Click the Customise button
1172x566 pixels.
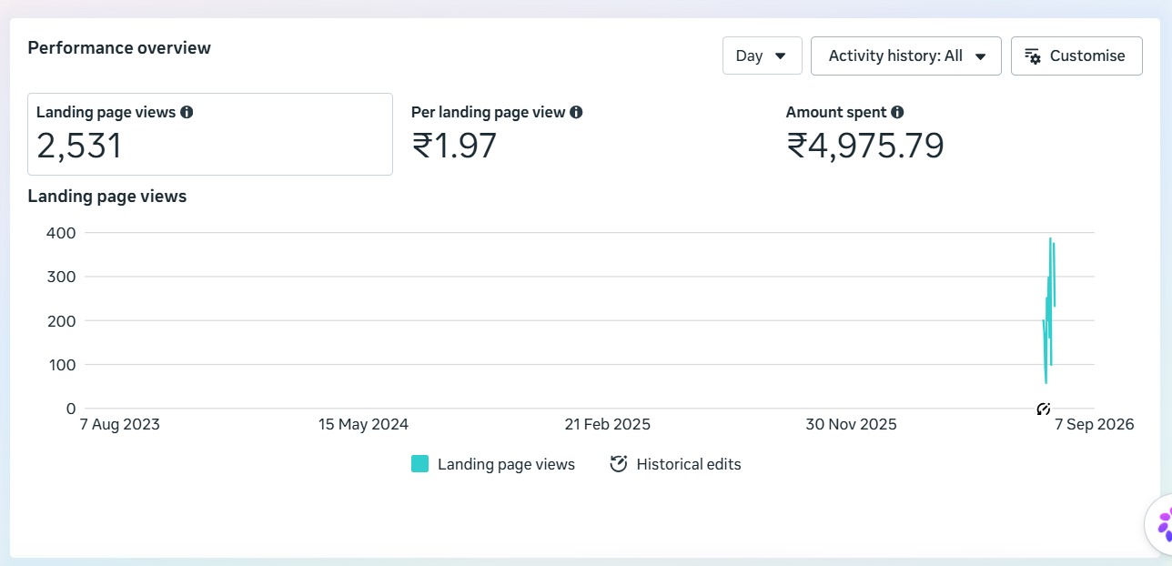[1076, 56]
